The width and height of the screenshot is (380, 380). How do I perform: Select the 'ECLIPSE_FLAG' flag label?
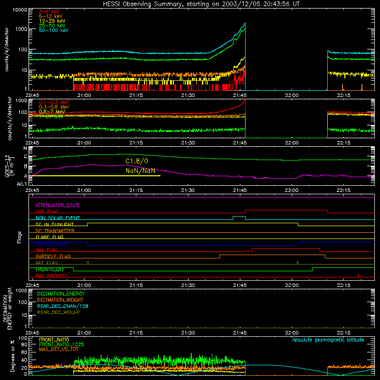(52, 244)
